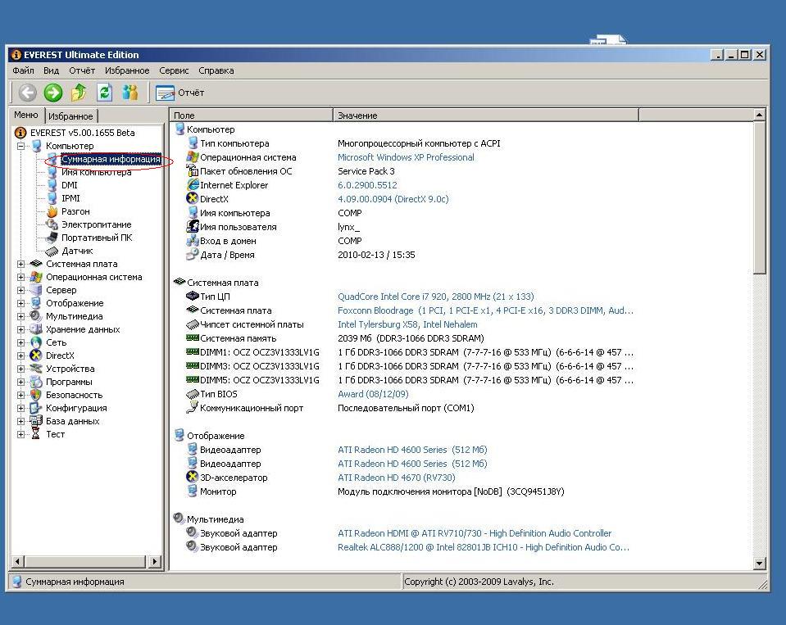
Task: Open the Отчёт report toolbar button
Action: pyautogui.click(x=180, y=93)
